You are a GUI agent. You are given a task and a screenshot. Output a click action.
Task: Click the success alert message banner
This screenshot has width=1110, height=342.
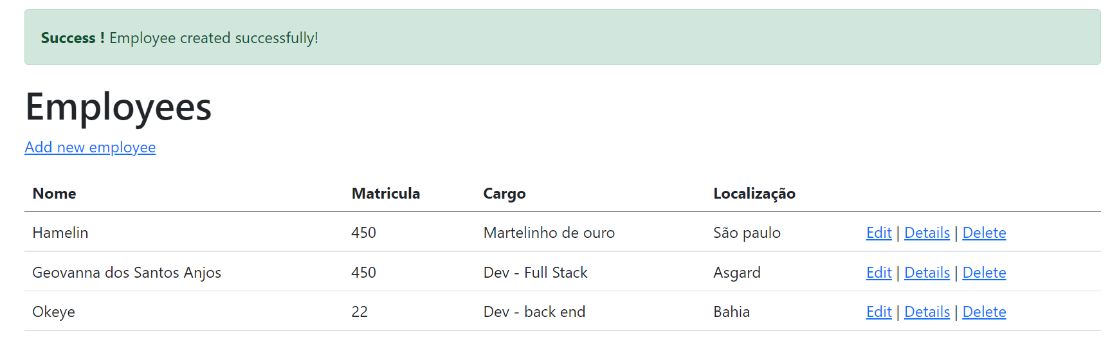point(563,37)
